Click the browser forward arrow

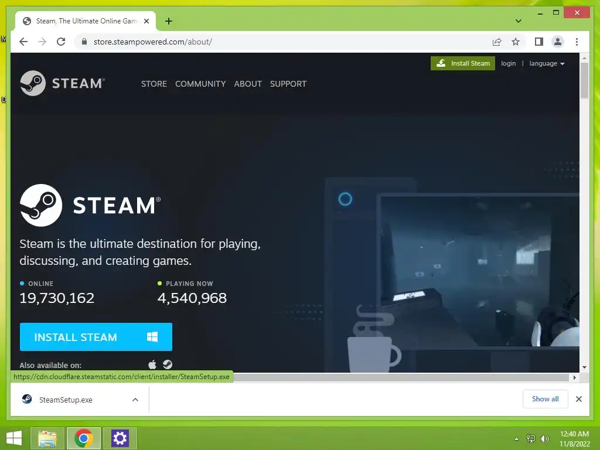click(x=42, y=42)
